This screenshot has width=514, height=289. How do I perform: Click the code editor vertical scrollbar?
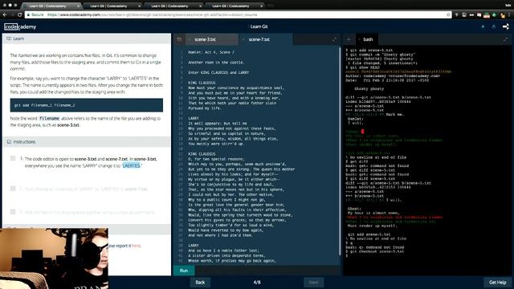tap(340, 151)
